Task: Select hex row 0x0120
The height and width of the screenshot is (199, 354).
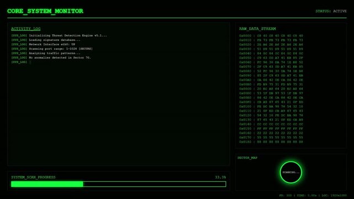Action: [x=271, y=116]
